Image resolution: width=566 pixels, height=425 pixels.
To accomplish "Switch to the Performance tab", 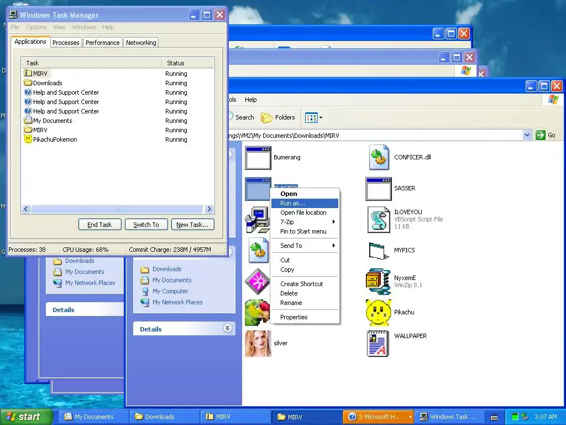I will click(x=102, y=43).
